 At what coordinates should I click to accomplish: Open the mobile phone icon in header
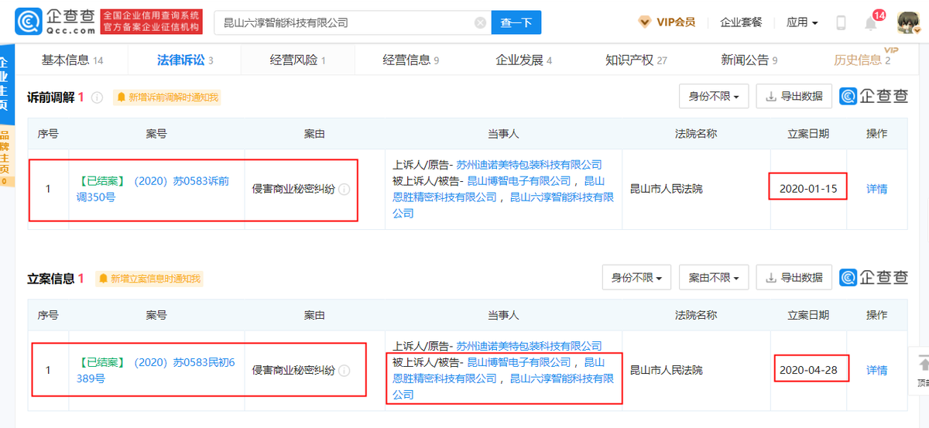click(x=841, y=22)
